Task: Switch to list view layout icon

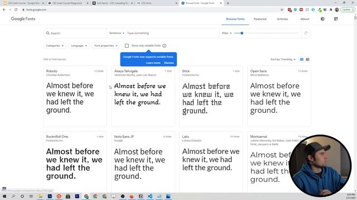Action: pyautogui.click(x=307, y=59)
